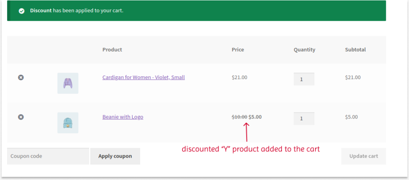Remove the Beanie with Logo item
Image resolution: width=409 pixels, height=180 pixels.
[21, 117]
